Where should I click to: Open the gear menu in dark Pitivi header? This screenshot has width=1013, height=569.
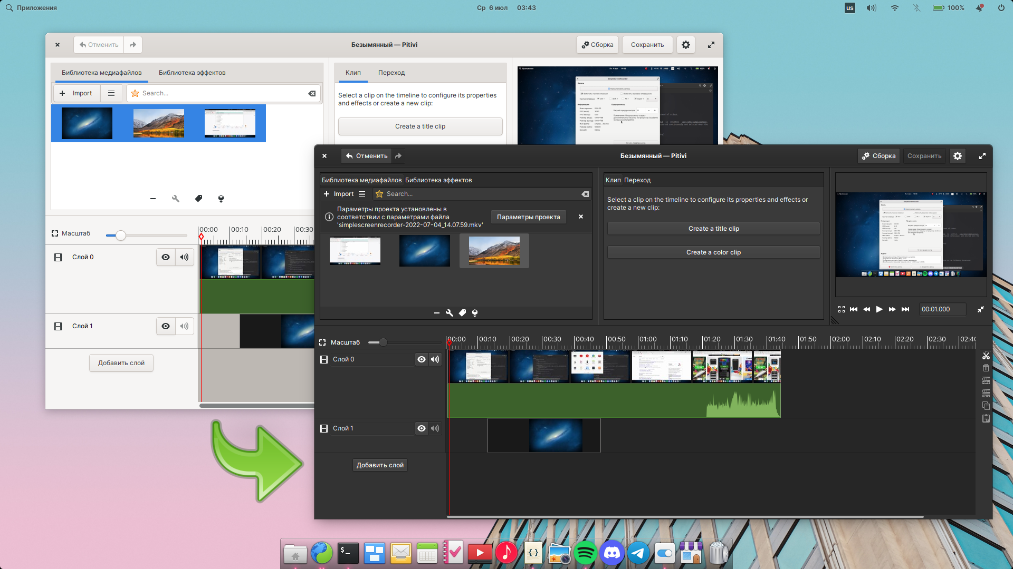coord(958,156)
